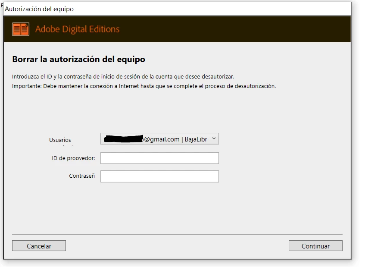Open the Usuarios account dropdown
The image size is (365, 267).
click(159, 139)
